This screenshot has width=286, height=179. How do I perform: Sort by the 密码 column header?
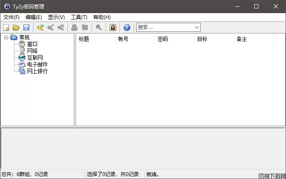pos(175,39)
